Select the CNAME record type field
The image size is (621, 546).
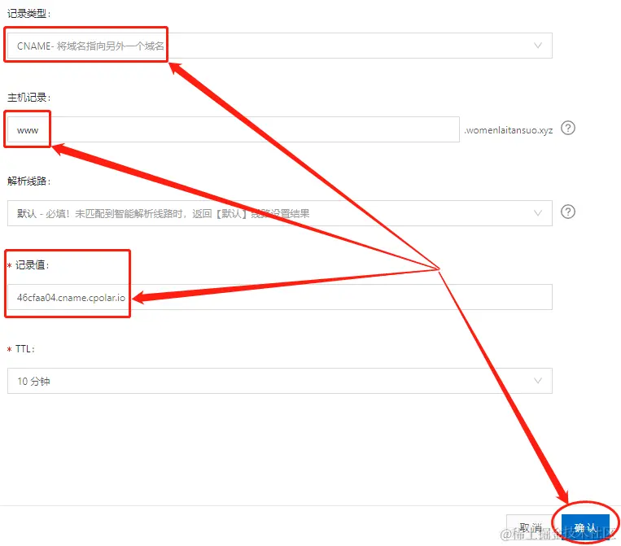(x=280, y=46)
